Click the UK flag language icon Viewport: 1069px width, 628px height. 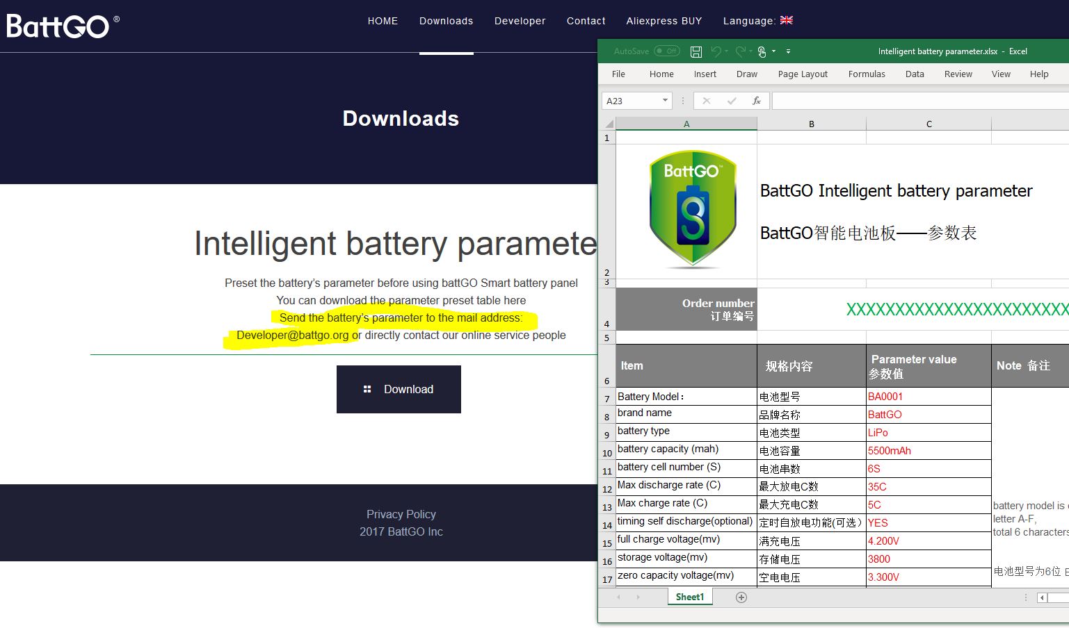[787, 20]
